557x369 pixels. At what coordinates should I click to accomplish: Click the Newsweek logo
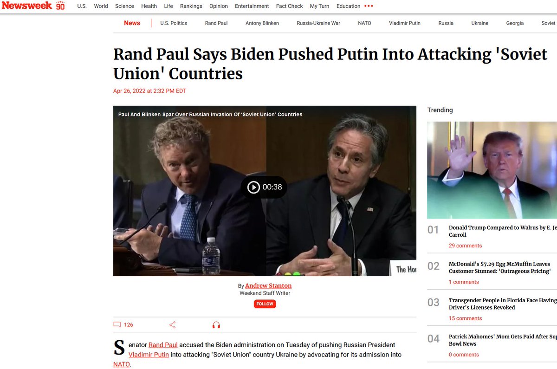click(x=33, y=6)
